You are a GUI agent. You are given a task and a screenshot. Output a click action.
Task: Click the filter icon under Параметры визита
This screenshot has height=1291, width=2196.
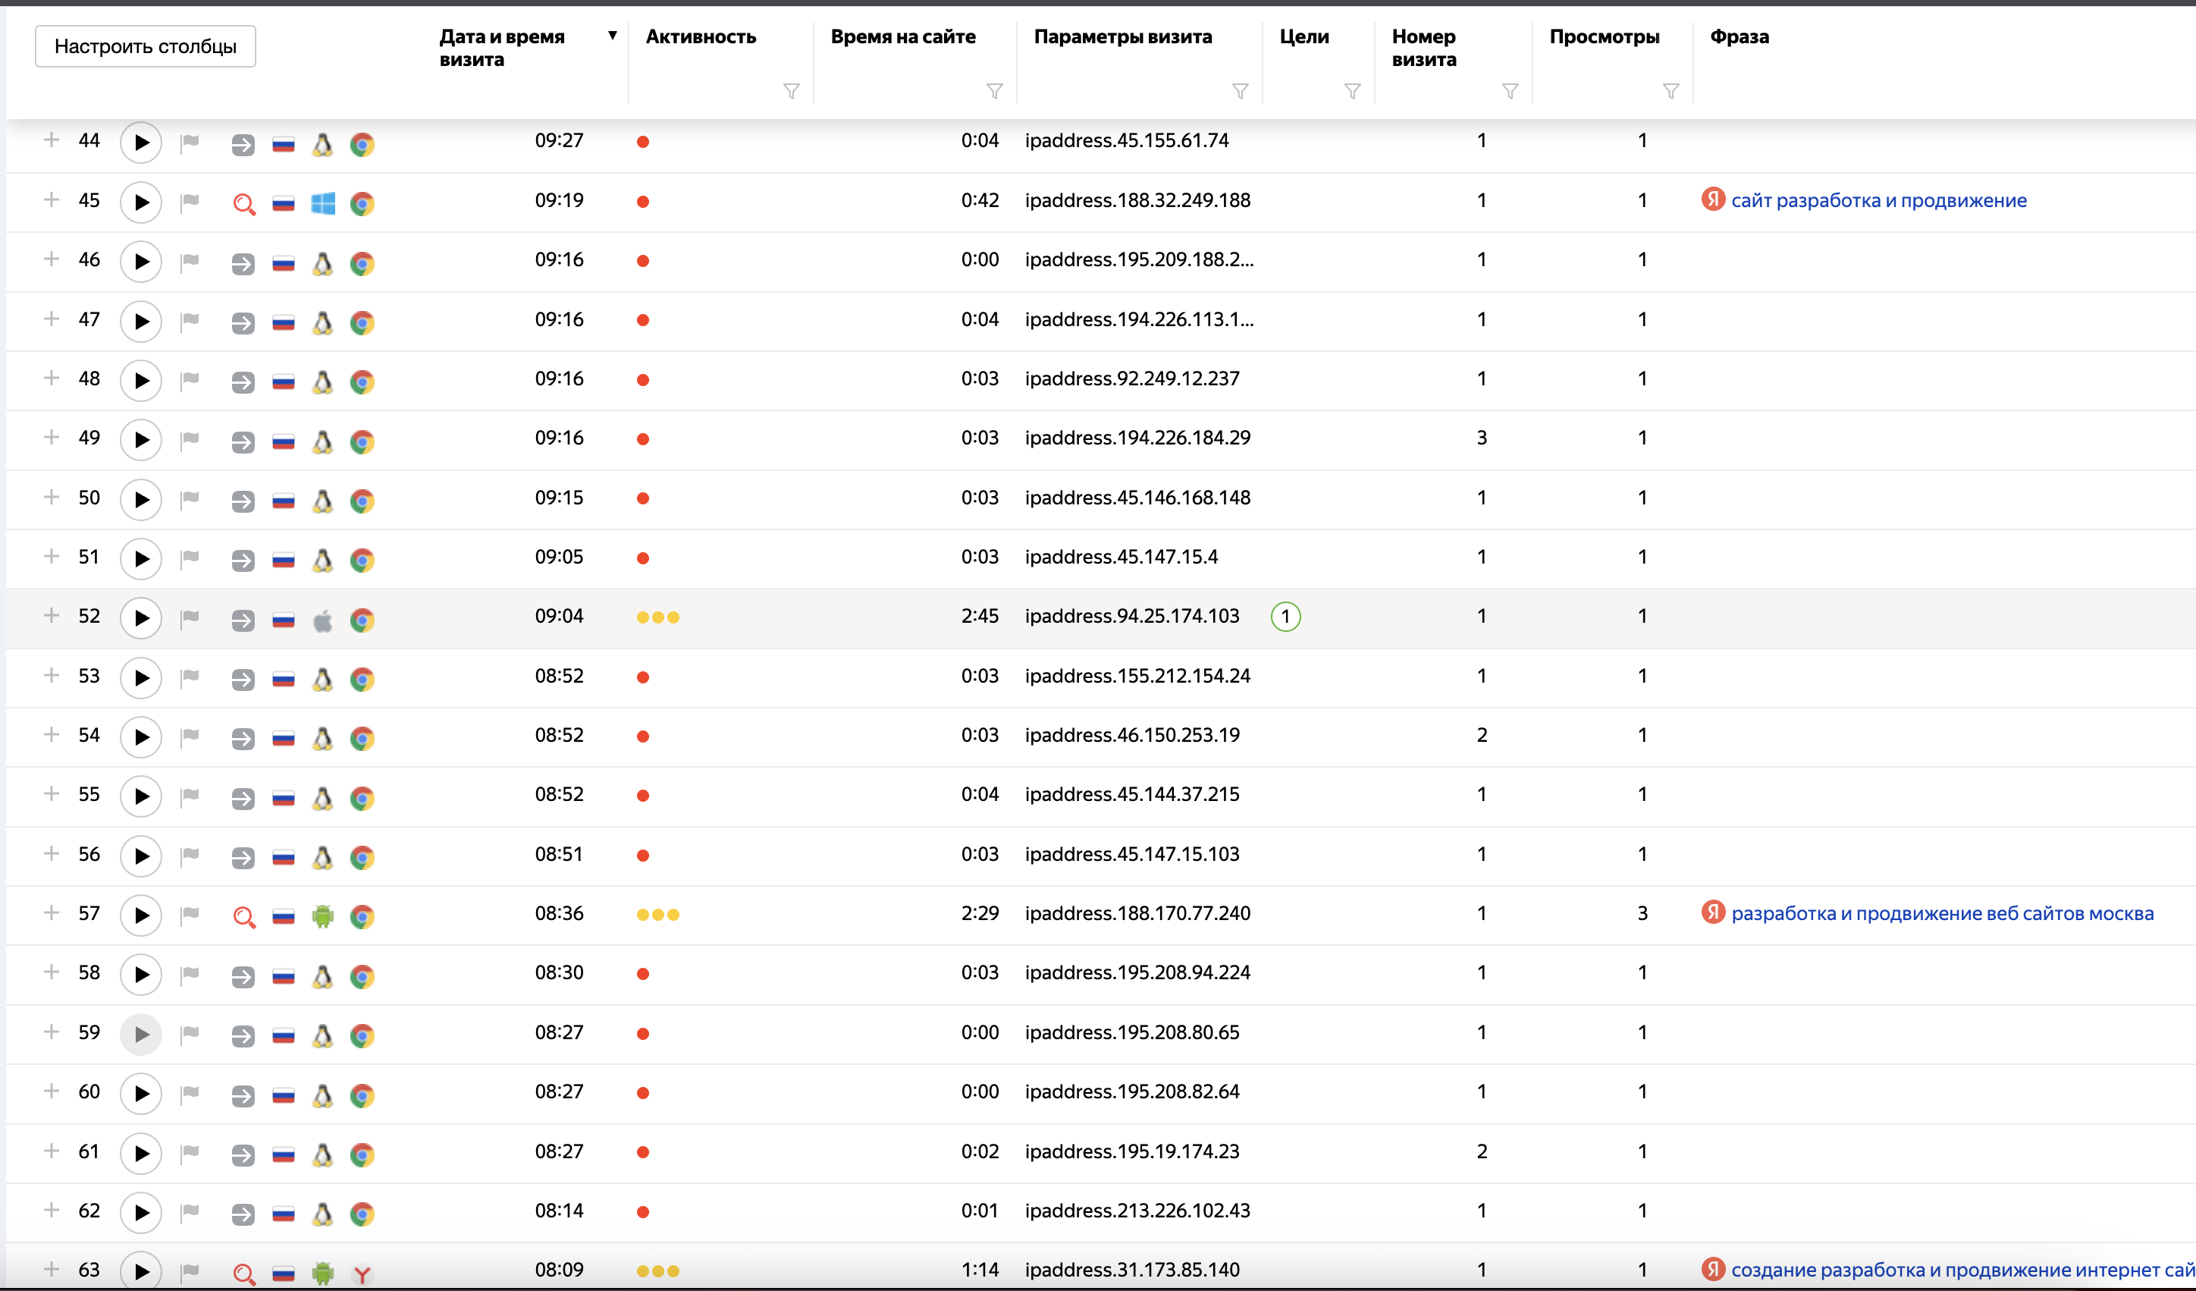1239,91
